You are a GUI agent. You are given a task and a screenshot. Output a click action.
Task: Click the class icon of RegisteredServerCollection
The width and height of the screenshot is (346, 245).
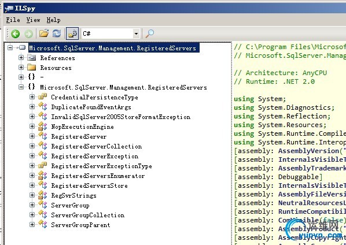[43, 146]
